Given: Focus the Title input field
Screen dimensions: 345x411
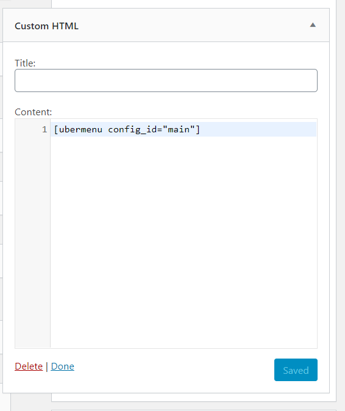Looking at the screenshot, I should point(166,80).
